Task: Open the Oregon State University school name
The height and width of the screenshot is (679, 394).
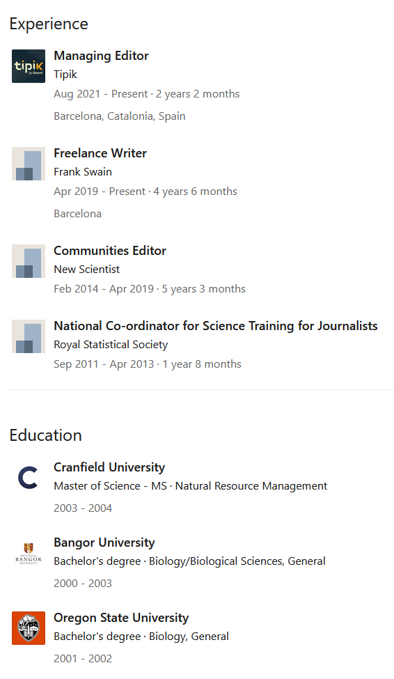Action: (x=121, y=618)
